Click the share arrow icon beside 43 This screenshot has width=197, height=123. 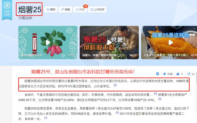click(x=189, y=74)
